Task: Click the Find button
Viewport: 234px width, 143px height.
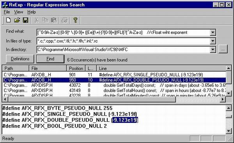Action: [50, 59]
